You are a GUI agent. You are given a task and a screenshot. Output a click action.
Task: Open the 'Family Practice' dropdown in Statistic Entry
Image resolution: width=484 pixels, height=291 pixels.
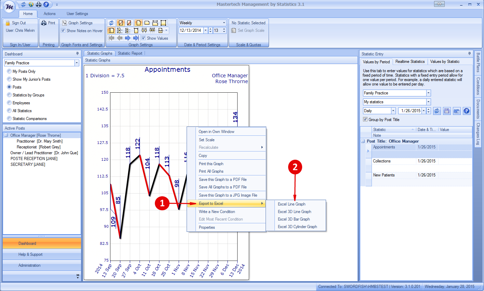(x=428, y=93)
